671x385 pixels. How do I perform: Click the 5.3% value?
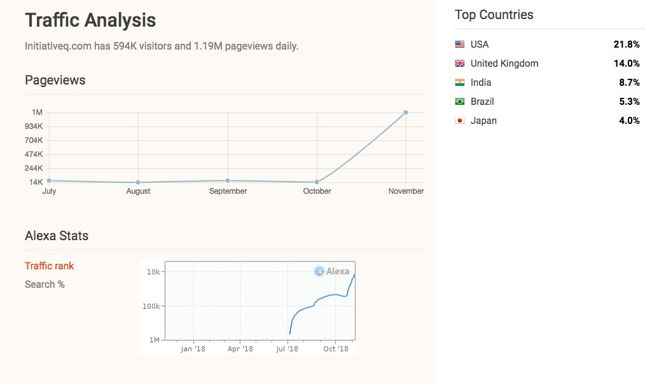[629, 102]
